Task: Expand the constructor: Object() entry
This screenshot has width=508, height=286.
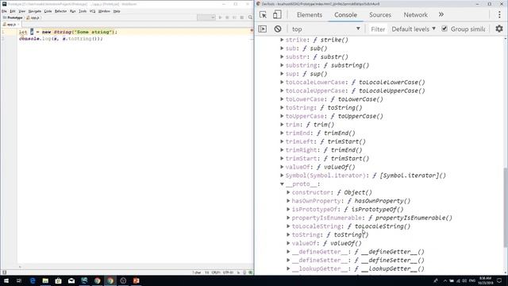Action: point(288,192)
